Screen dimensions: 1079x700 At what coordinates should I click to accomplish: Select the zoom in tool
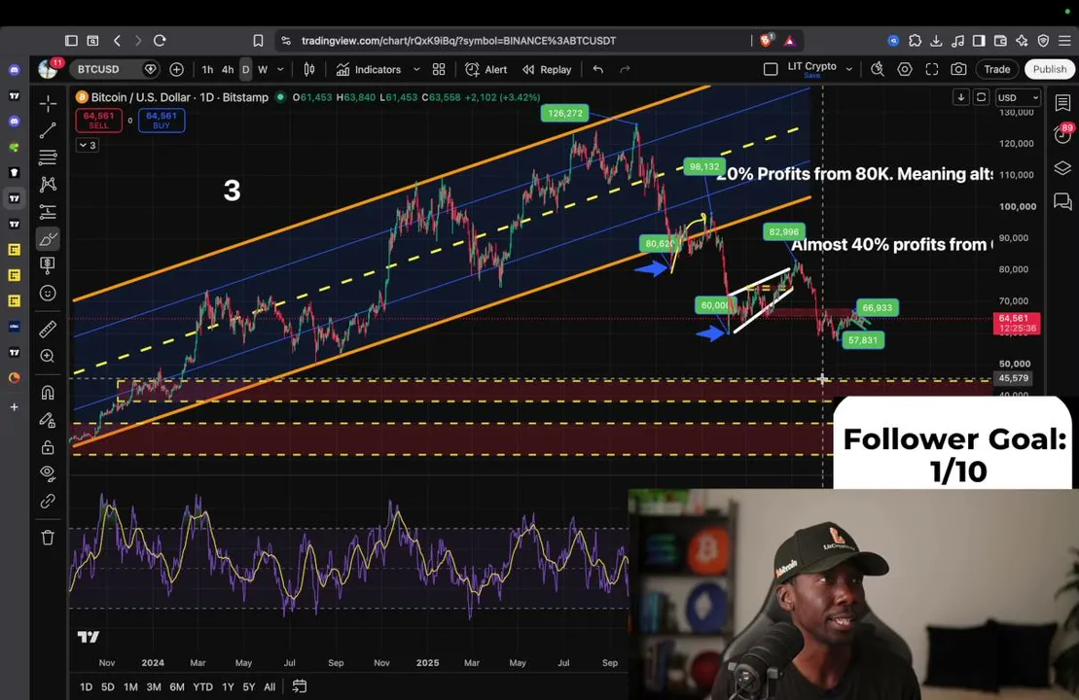click(48, 356)
